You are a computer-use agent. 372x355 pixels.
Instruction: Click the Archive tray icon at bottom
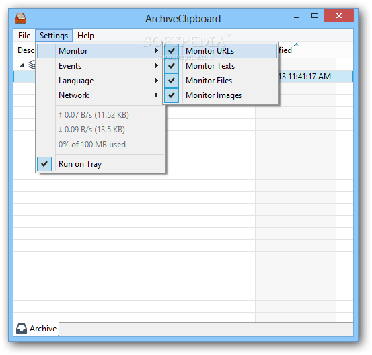22,329
